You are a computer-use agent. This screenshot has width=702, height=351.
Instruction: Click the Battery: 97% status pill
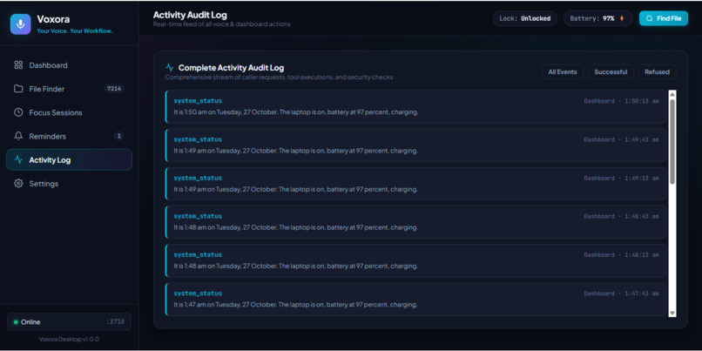pyautogui.click(x=598, y=19)
